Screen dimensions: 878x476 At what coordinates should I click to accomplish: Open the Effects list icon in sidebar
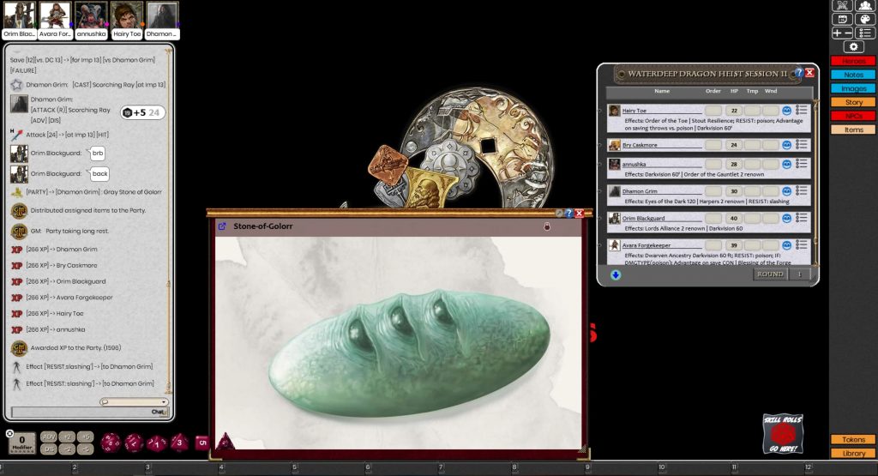coord(865,33)
